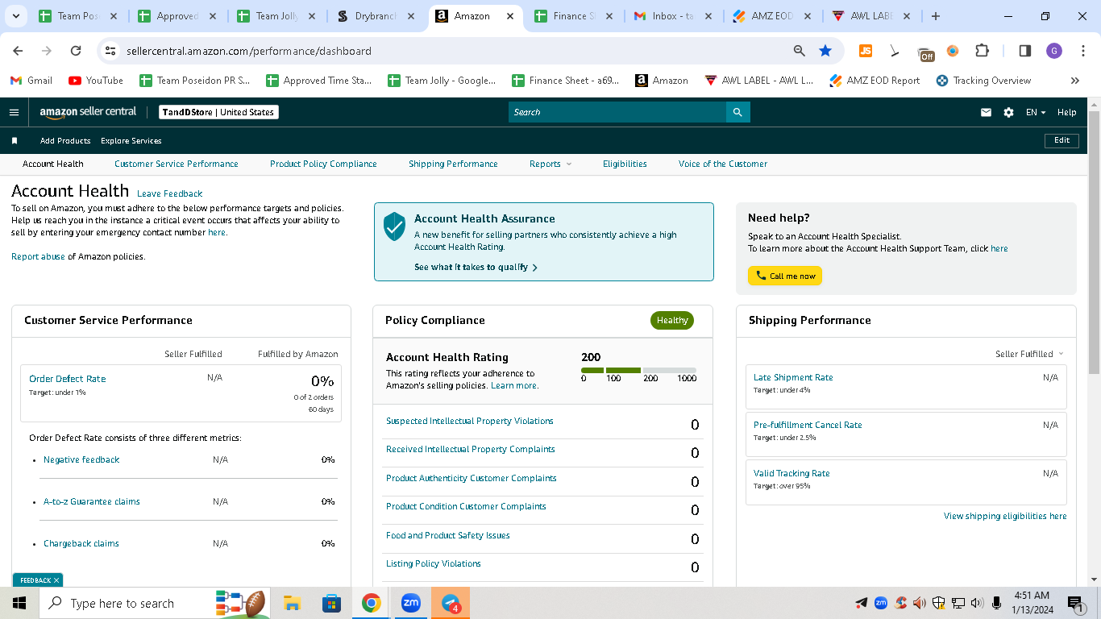Open Suspected Intellectual Property Violations link
This screenshot has width=1101, height=619.
click(x=470, y=421)
